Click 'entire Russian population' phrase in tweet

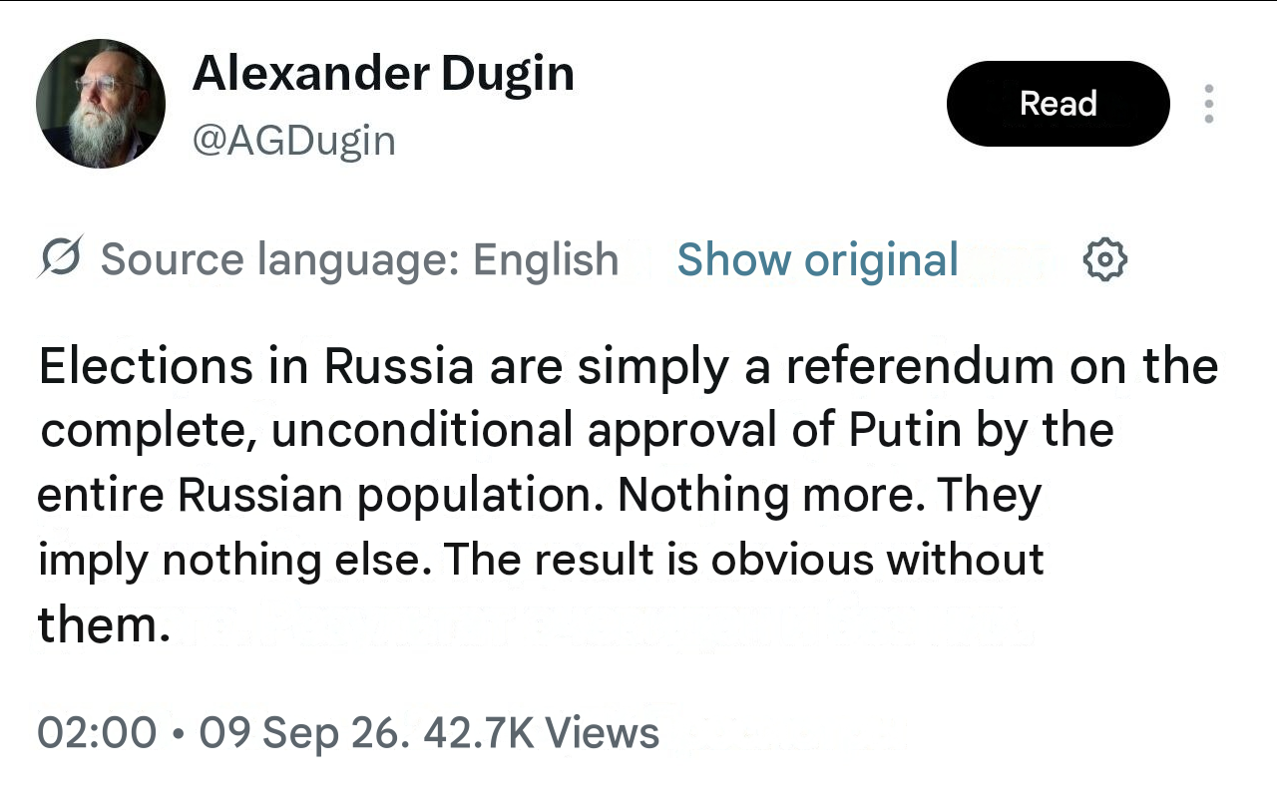(x=319, y=496)
